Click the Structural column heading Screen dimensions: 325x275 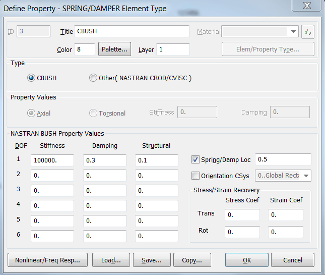(156, 146)
